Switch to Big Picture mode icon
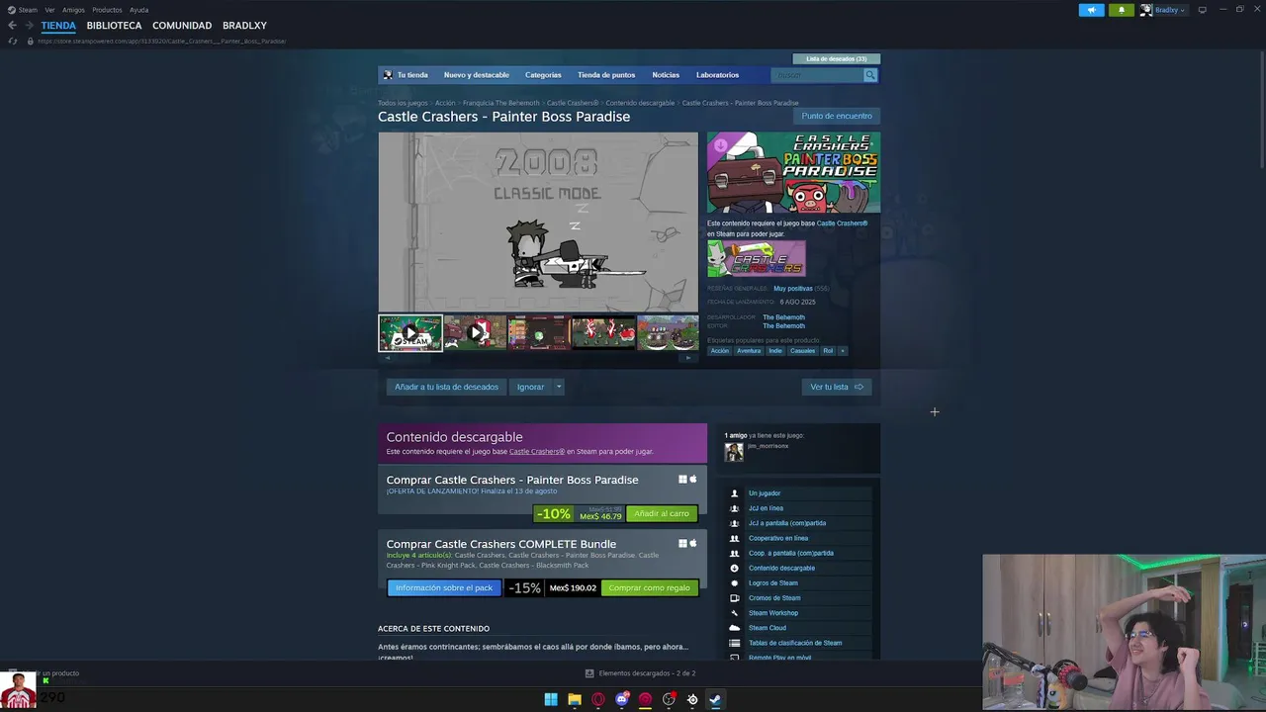 1203,10
